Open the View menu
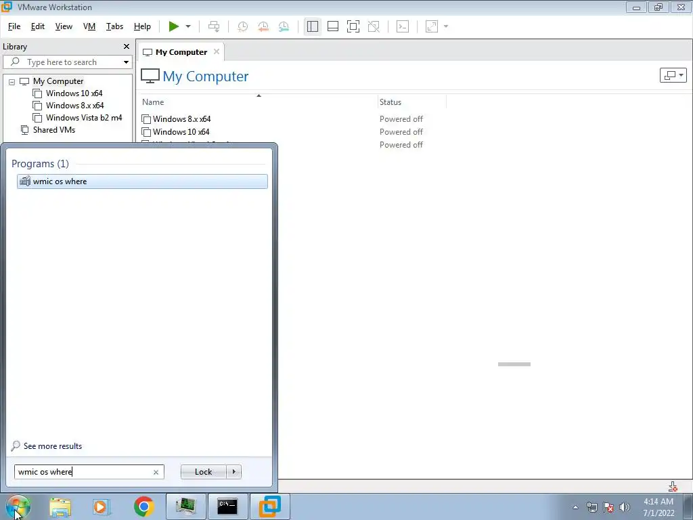 click(x=64, y=26)
